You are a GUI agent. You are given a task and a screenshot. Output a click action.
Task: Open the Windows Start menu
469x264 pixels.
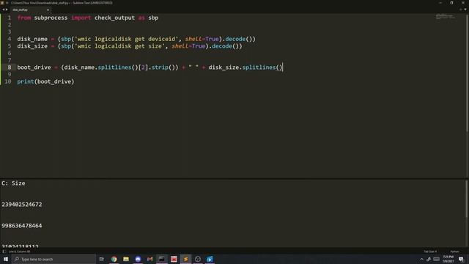[x=6, y=259]
